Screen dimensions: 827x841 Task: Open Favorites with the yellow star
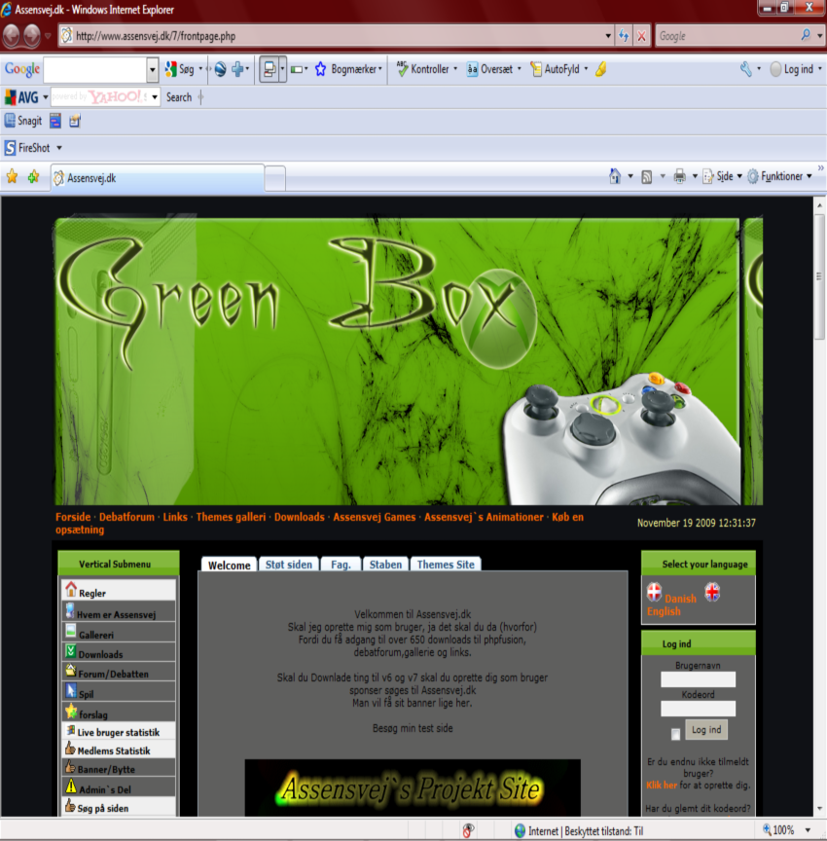pyautogui.click(x=12, y=176)
